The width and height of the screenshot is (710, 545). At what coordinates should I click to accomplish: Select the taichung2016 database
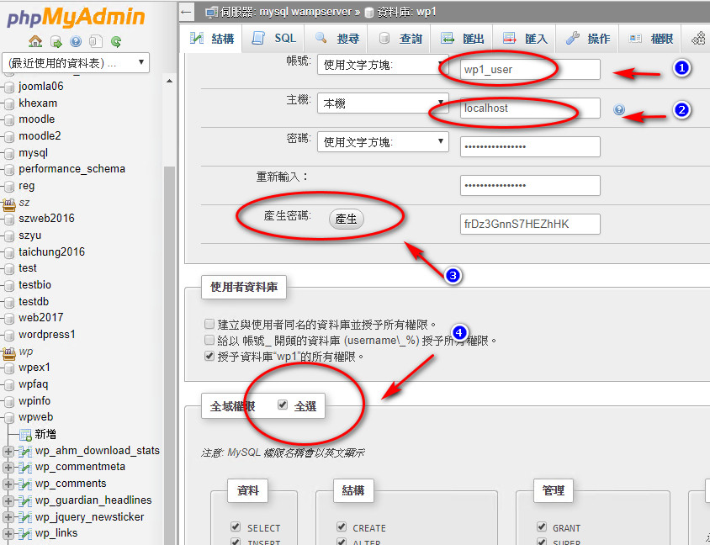click(x=51, y=251)
